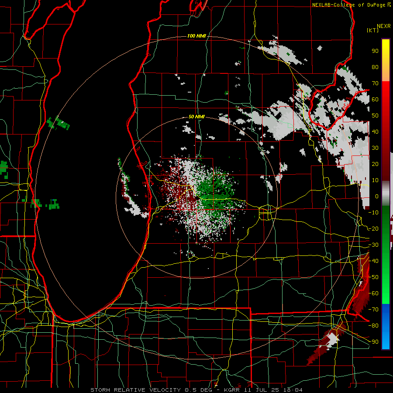Click the 90 value on the velocity scale
393x393 pixels.
tap(375, 51)
